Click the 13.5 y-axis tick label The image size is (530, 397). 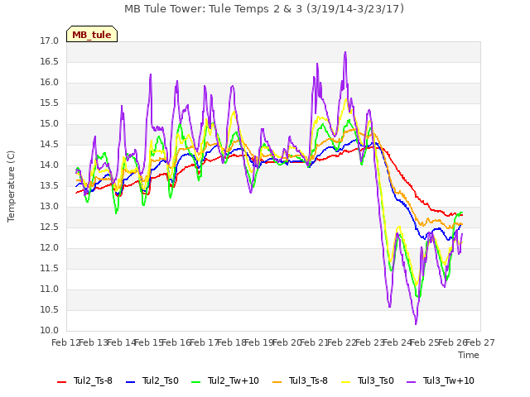[x=50, y=186]
